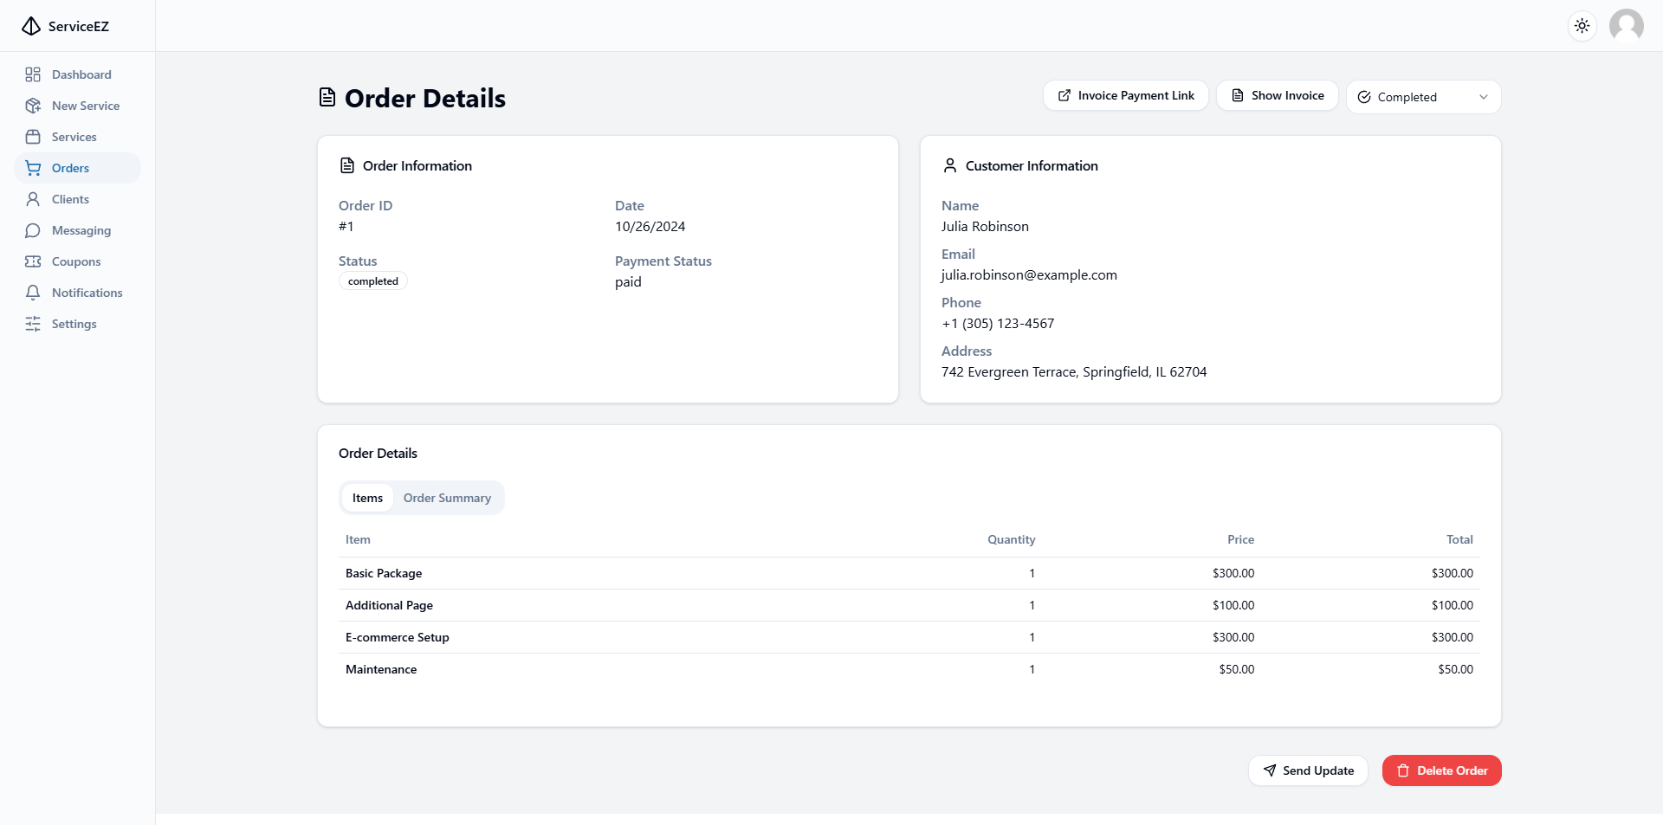Image resolution: width=1663 pixels, height=825 pixels.
Task: Click the ServiceEZ logo icon
Action: coord(31,26)
